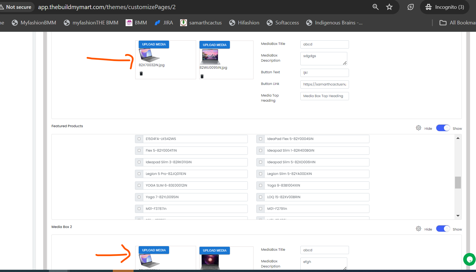Check the Legion 5 Pro-82JQ011EIN product

tap(139, 174)
